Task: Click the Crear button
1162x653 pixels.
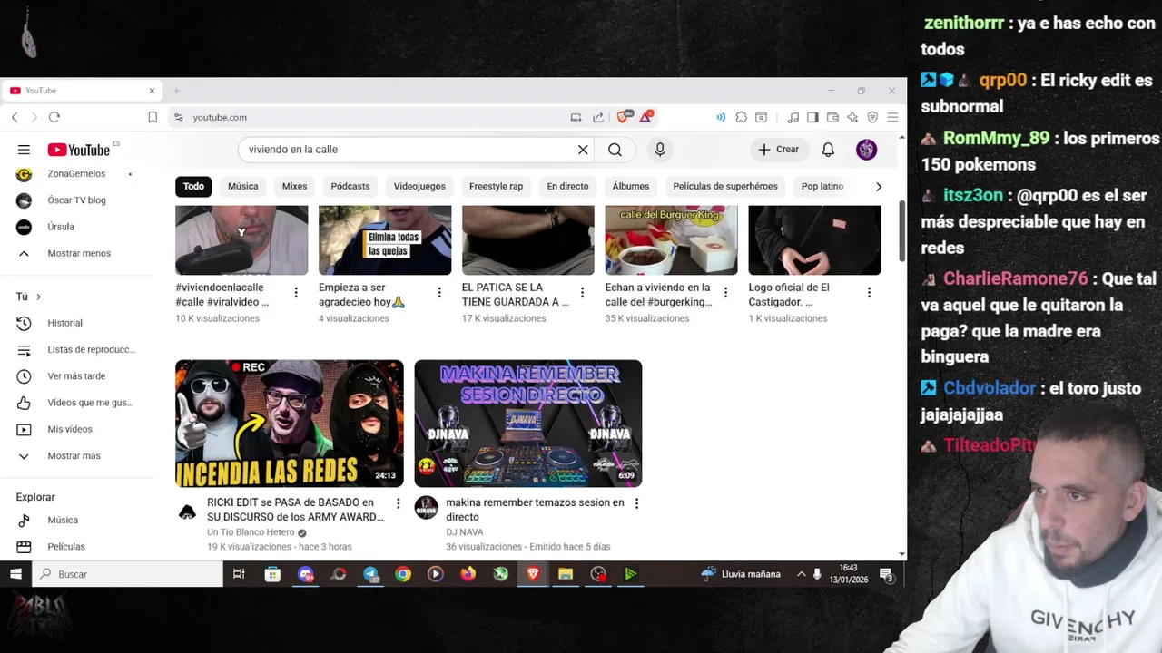Action: coord(779,150)
